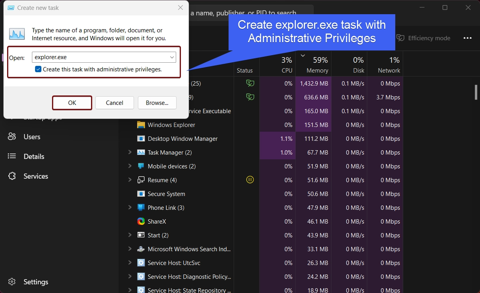Expand Service Host: Diagnostic Policy group

pos(130,276)
